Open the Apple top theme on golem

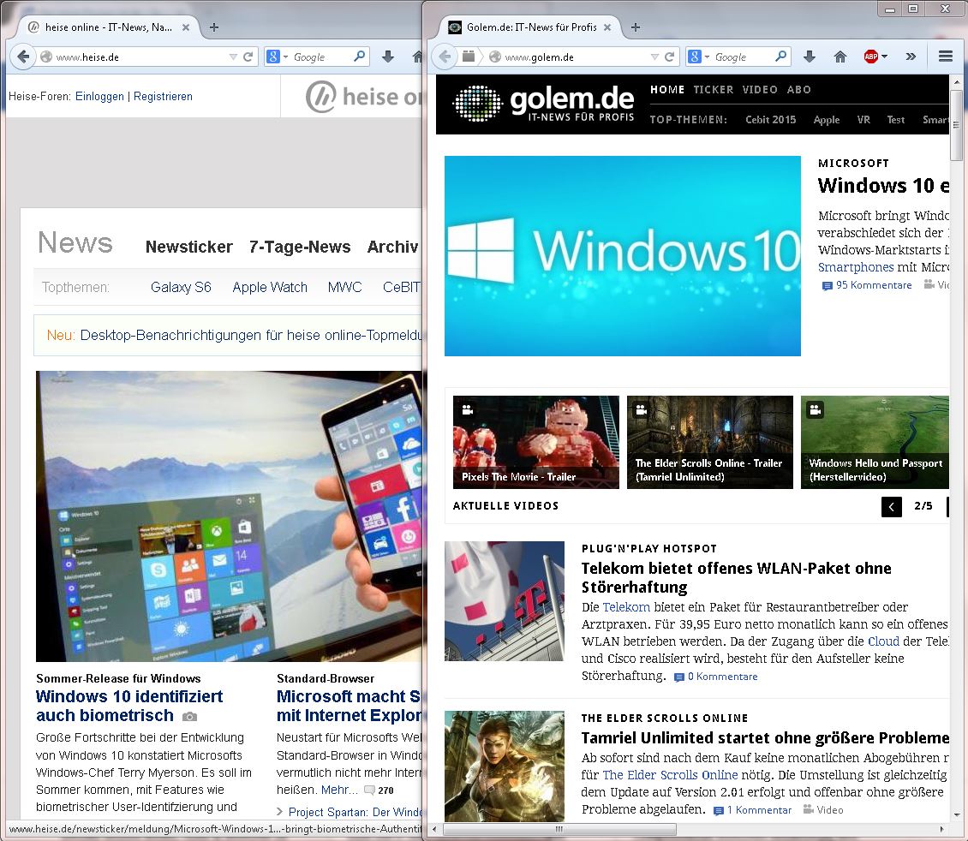click(x=827, y=120)
